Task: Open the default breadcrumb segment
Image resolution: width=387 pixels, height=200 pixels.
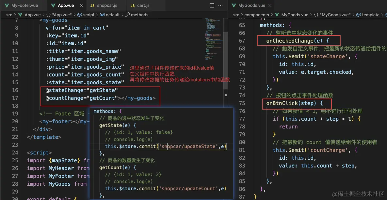Action: click(x=113, y=15)
